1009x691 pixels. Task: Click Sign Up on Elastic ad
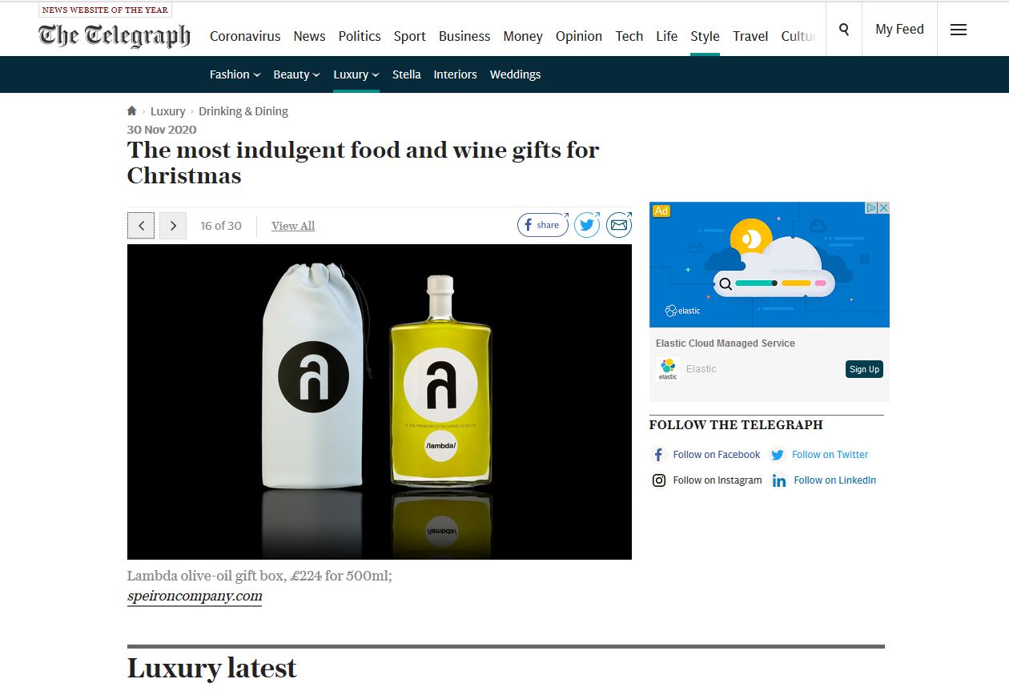(864, 369)
